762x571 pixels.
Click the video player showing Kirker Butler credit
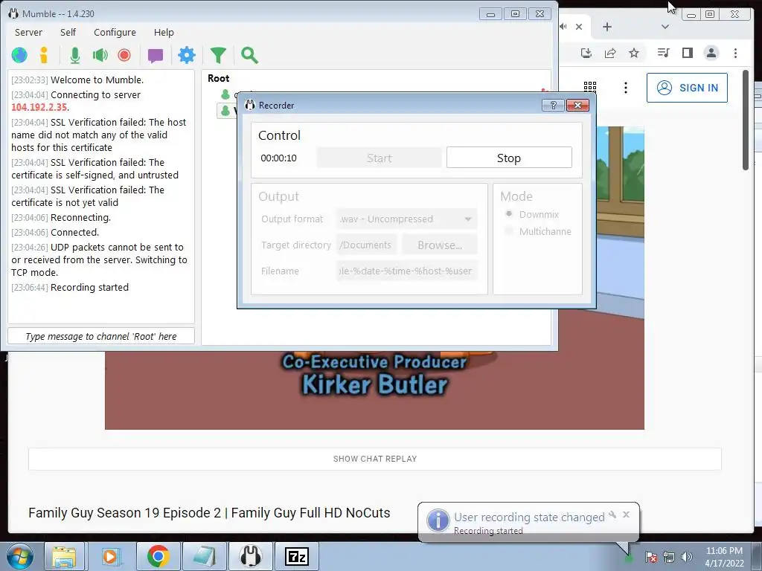click(374, 390)
